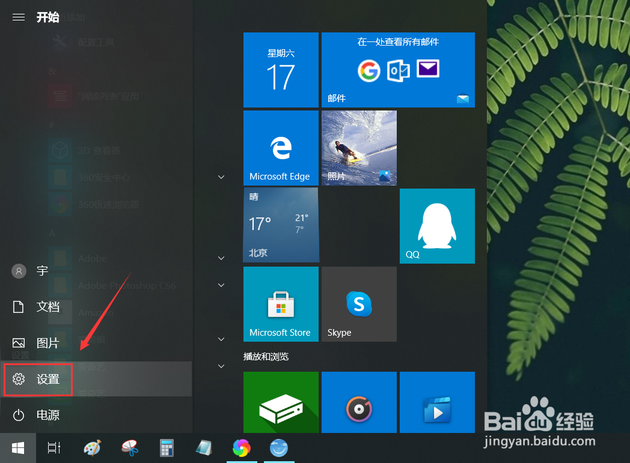This screenshot has width=630, height=463.
Task: Open the Movies & TV tile
Action: pos(437,402)
